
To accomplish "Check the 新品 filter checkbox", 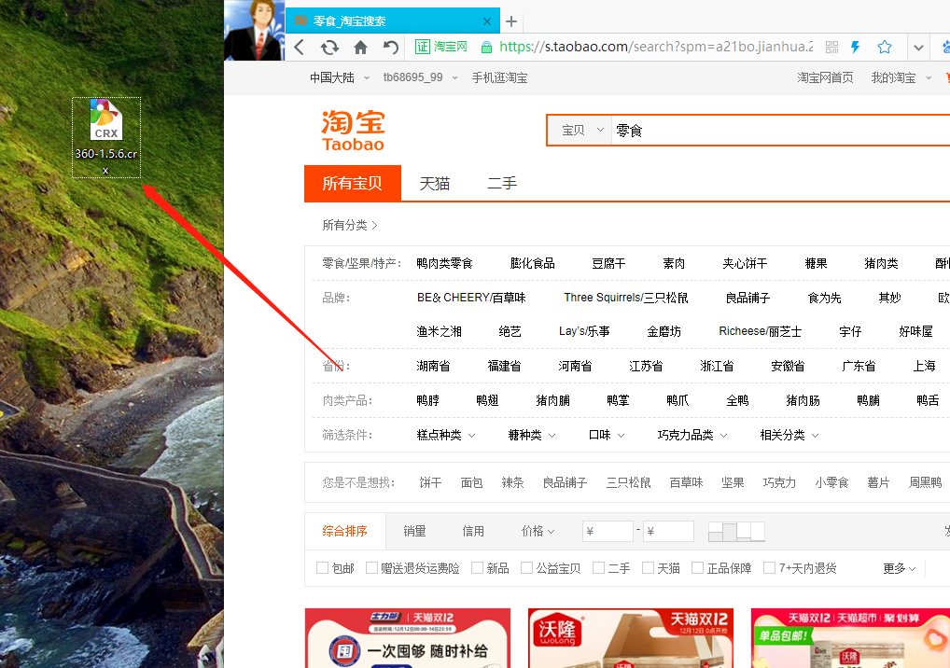I will pos(478,567).
